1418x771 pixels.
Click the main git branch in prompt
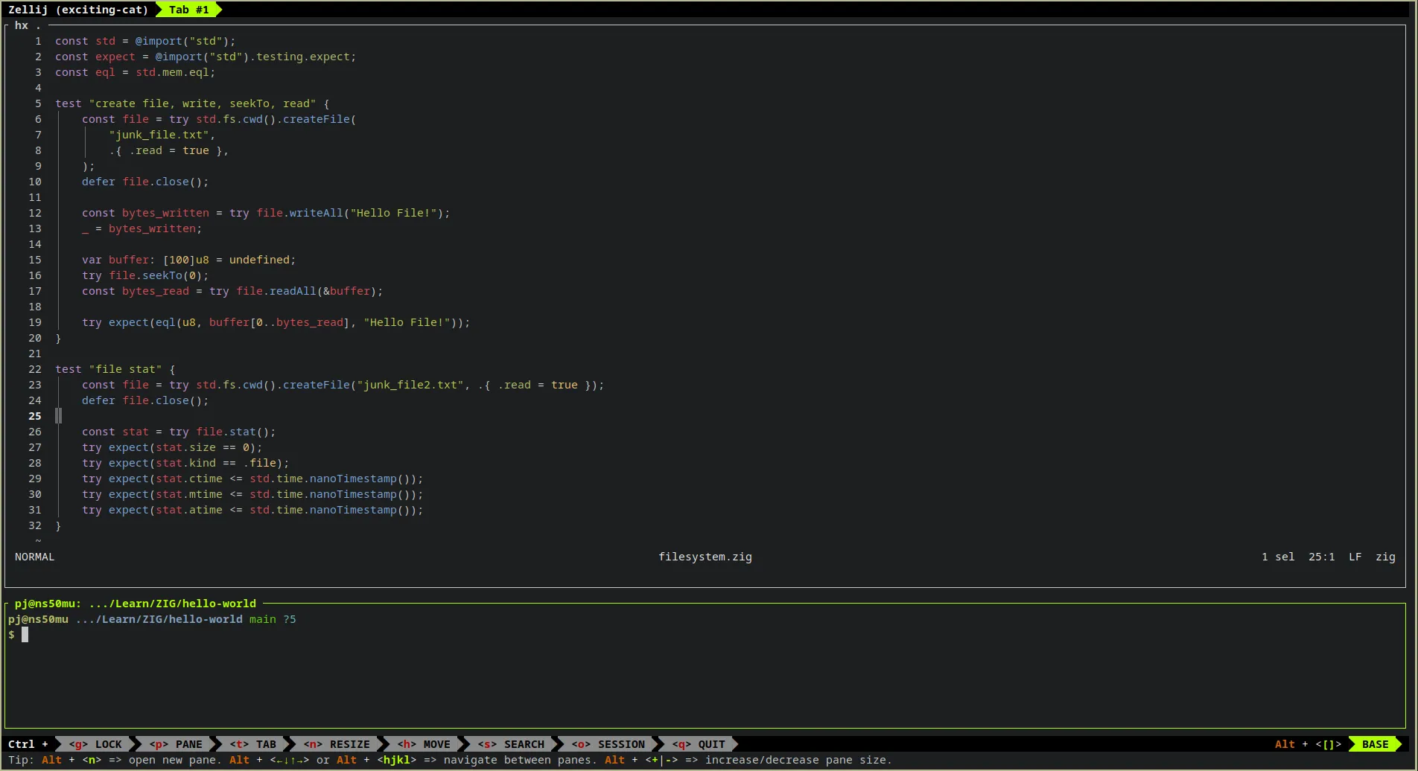pos(262,619)
